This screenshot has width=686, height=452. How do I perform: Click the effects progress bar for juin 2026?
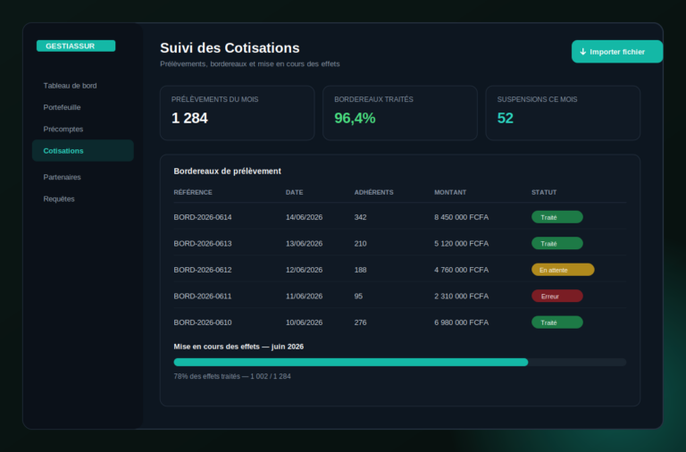(400, 363)
